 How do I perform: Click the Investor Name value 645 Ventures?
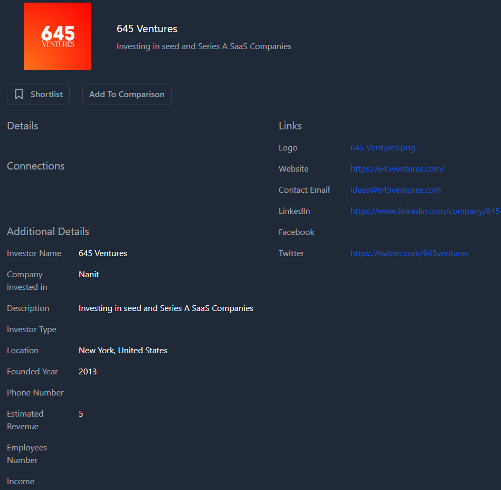point(103,253)
